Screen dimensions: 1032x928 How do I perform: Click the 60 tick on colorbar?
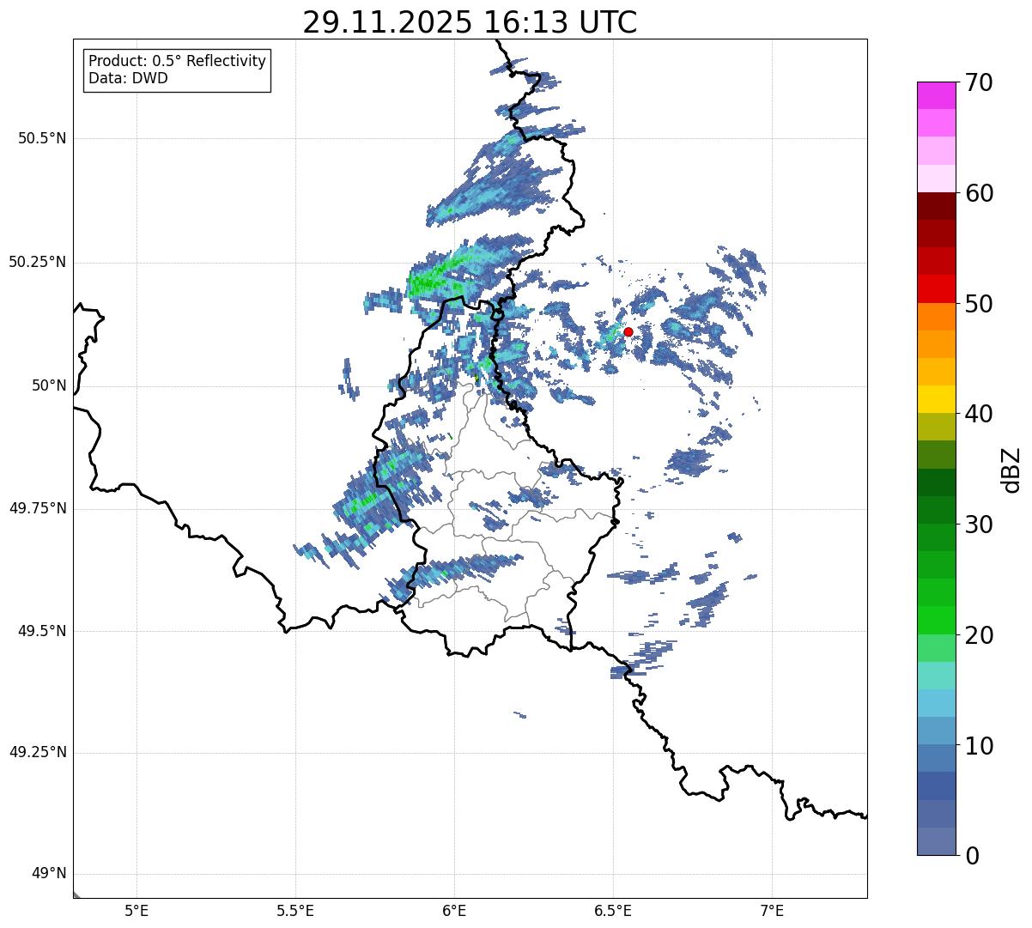click(979, 193)
